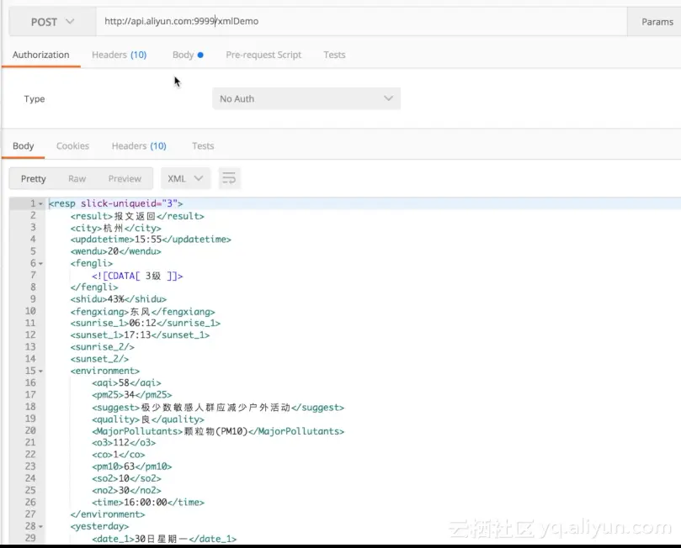Click the pm25 34 line
The width and height of the screenshot is (681, 548).
click(x=131, y=394)
